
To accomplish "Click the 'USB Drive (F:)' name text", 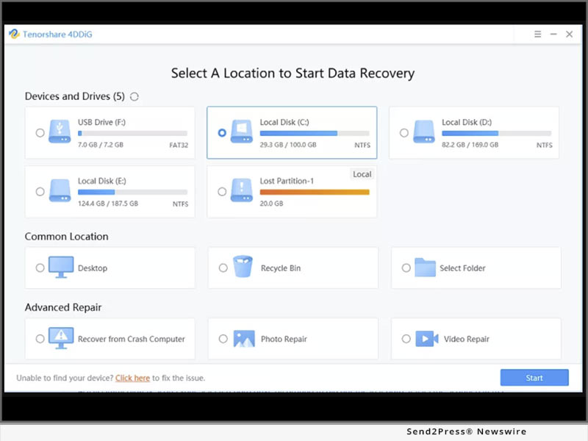I will click(101, 122).
